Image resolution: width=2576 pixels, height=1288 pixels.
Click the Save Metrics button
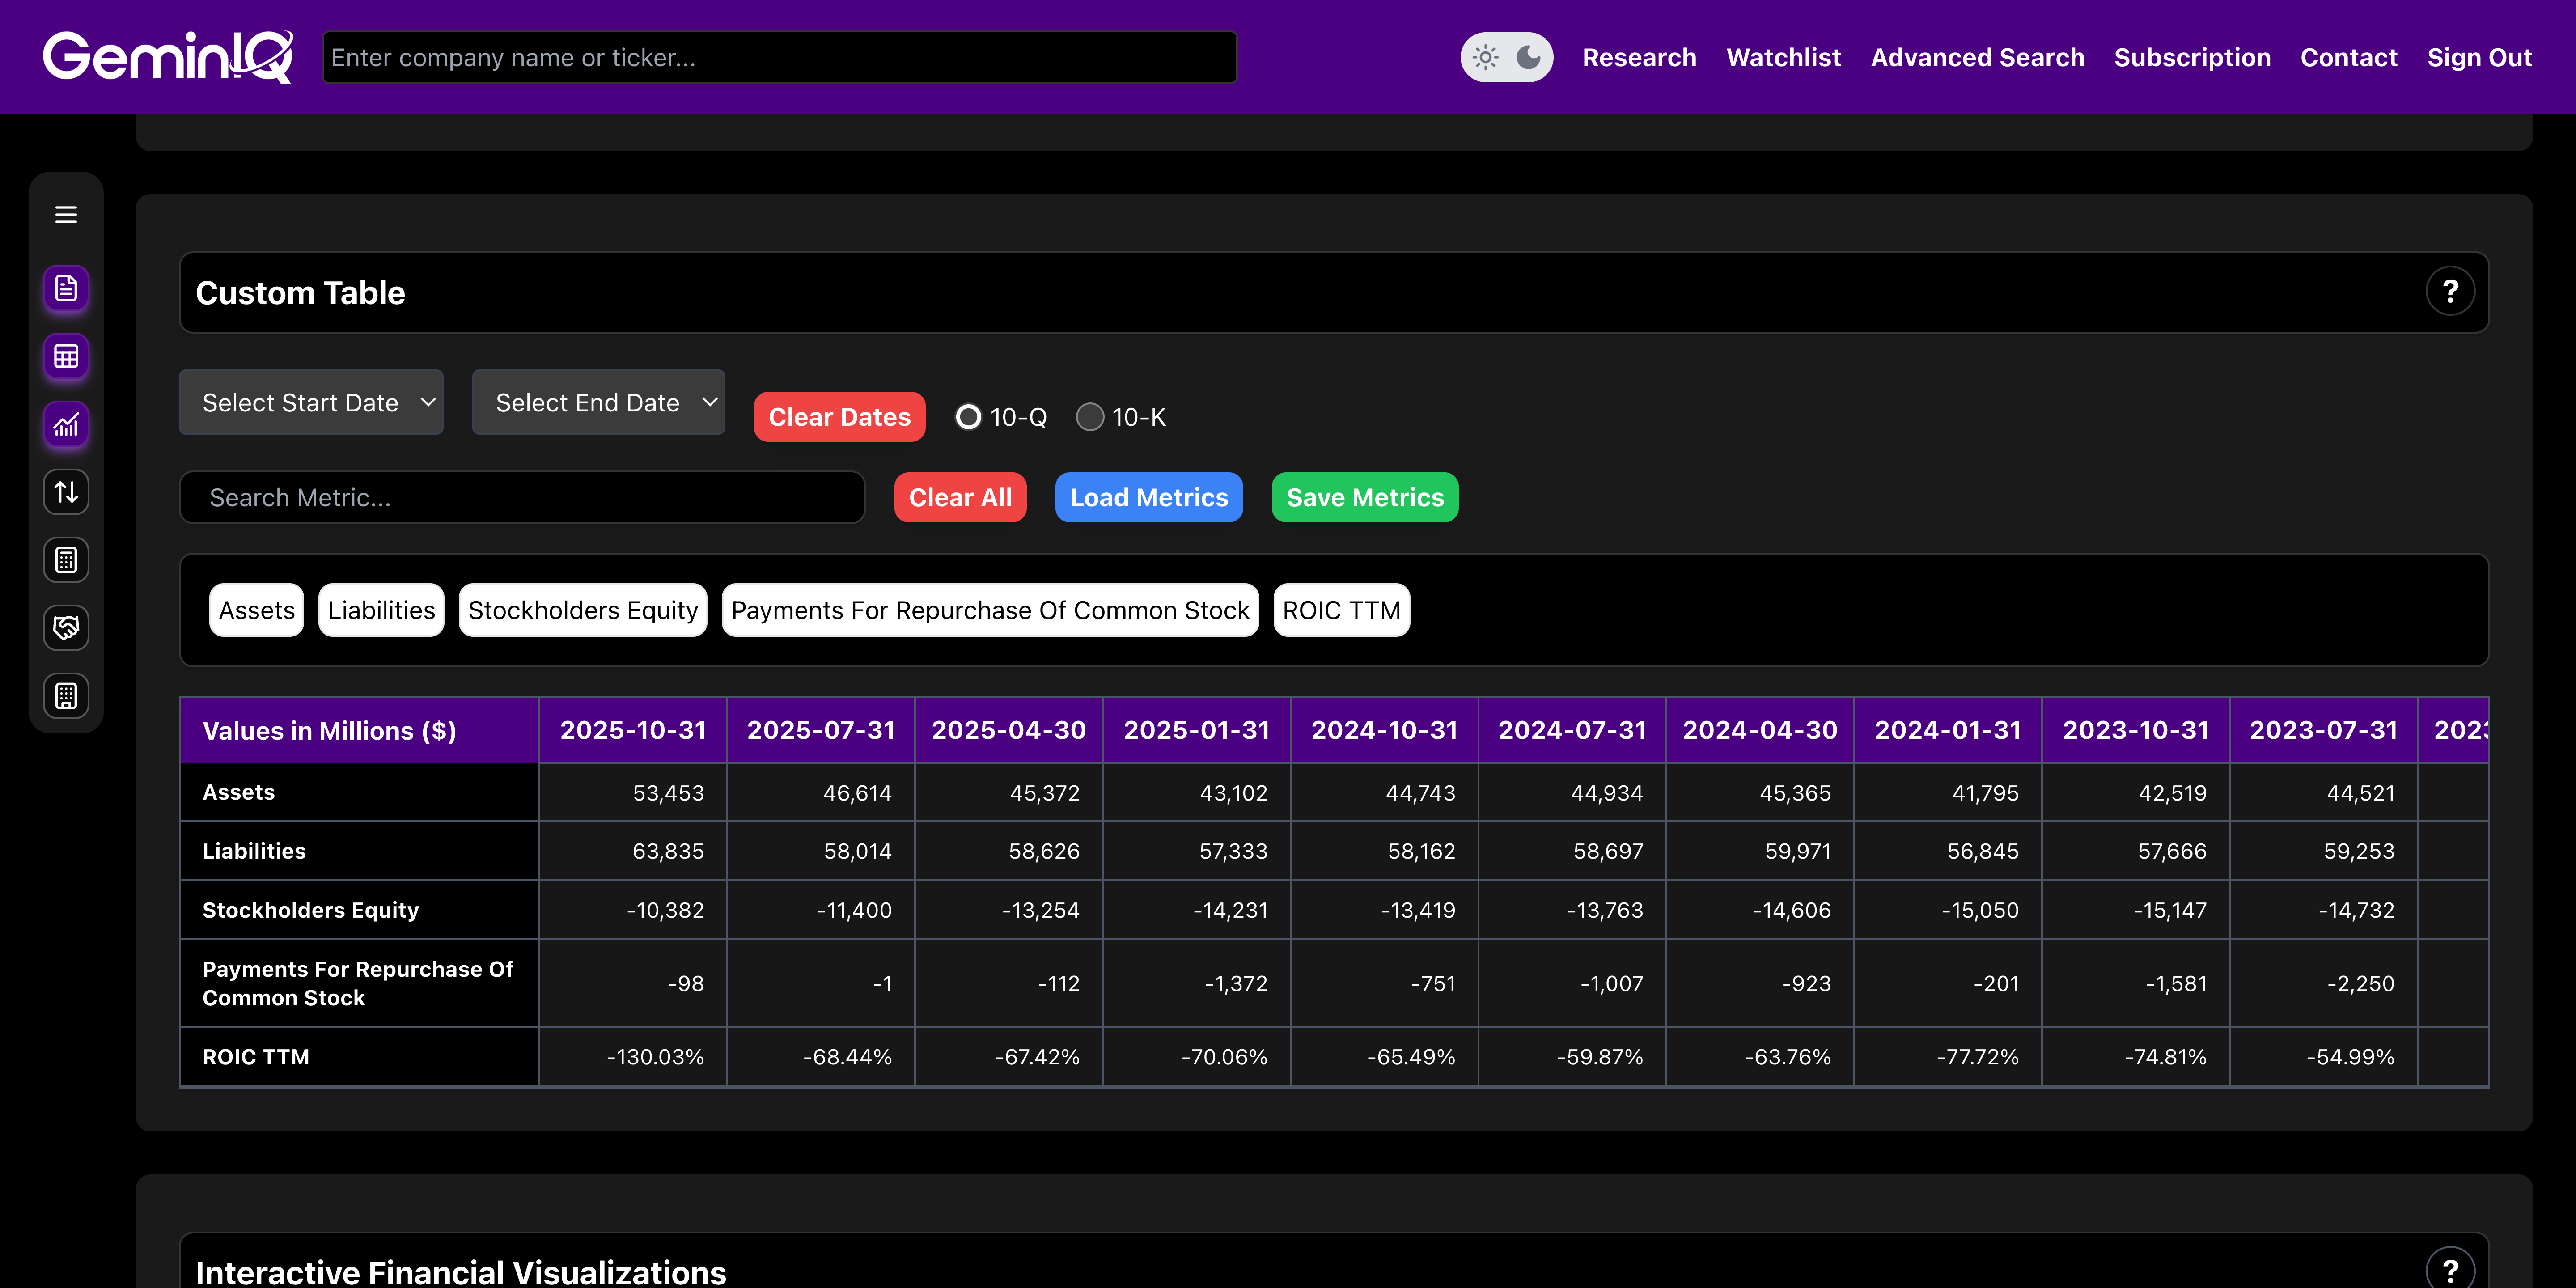(1364, 497)
